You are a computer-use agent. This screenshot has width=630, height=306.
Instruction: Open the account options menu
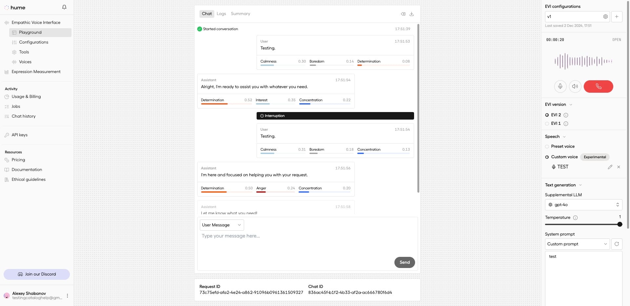(67, 296)
